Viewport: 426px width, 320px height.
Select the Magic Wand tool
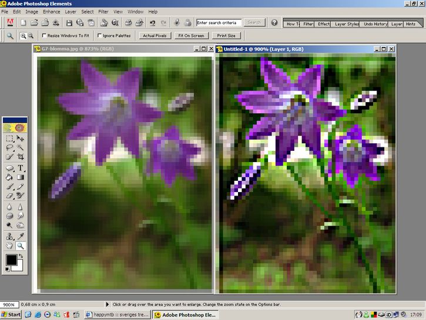(20, 147)
